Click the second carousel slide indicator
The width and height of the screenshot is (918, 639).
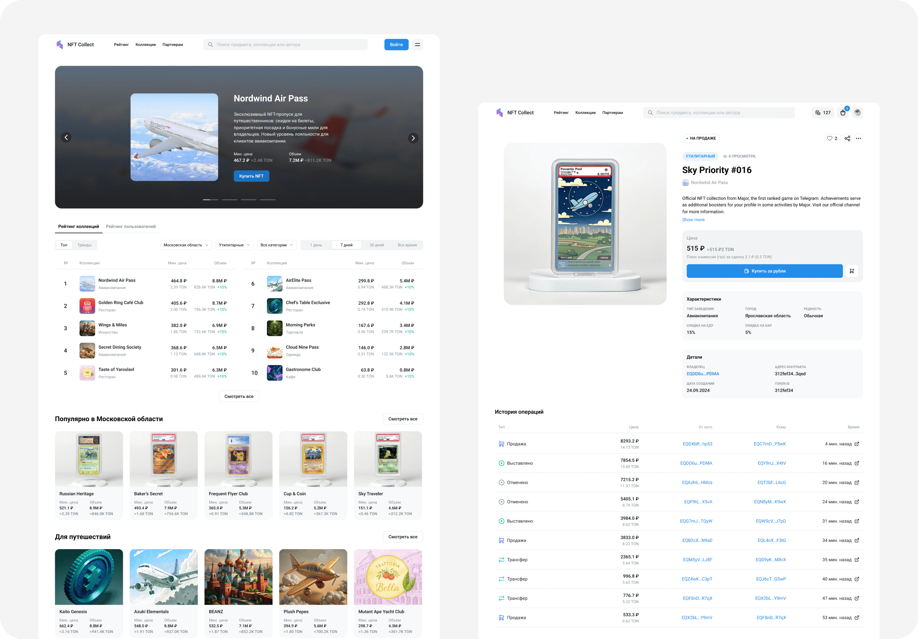pos(229,199)
